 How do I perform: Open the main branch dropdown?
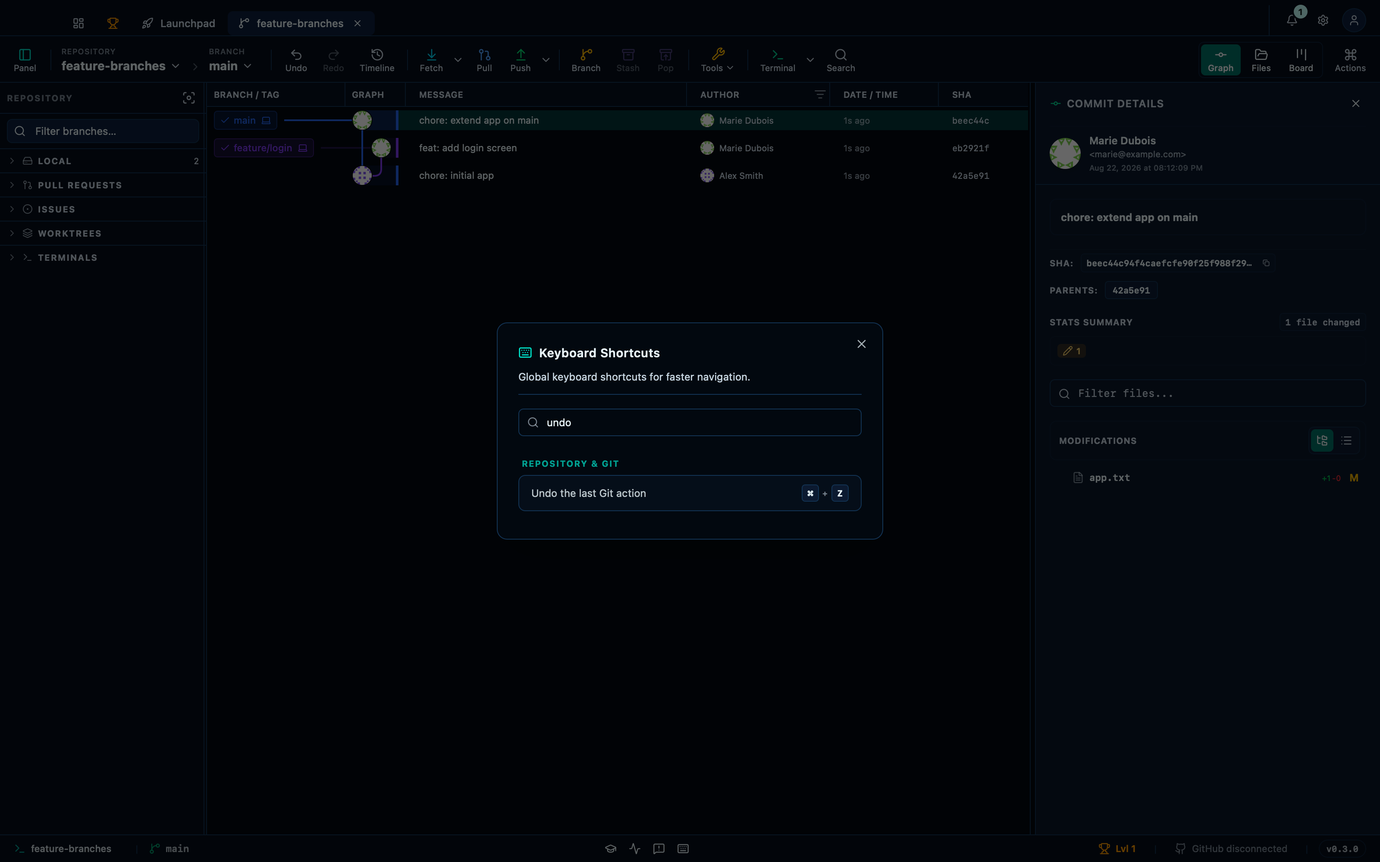point(230,66)
